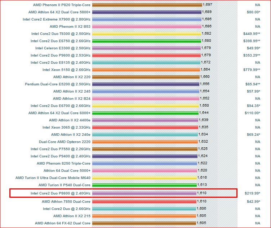Screen dimensions: 271x228
Task: Click the $85.94** price link
Action: 253,84
